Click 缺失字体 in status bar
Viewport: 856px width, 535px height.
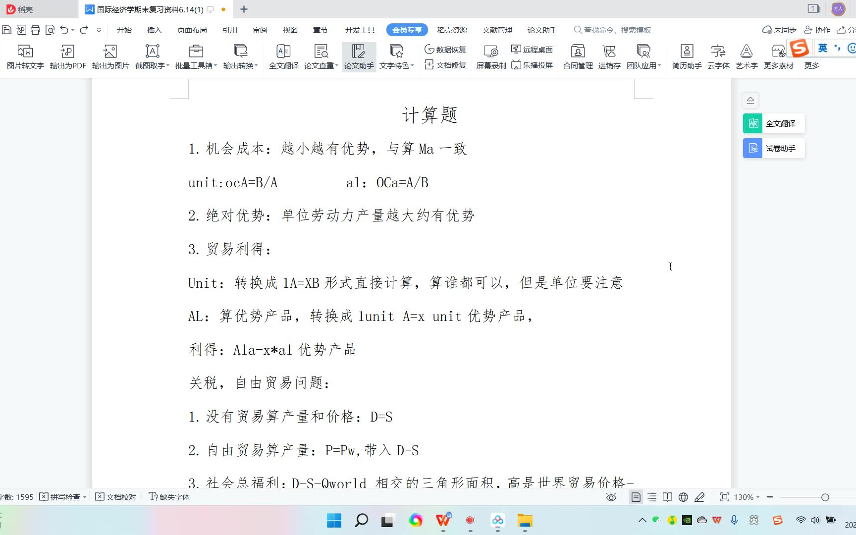coord(169,497)
